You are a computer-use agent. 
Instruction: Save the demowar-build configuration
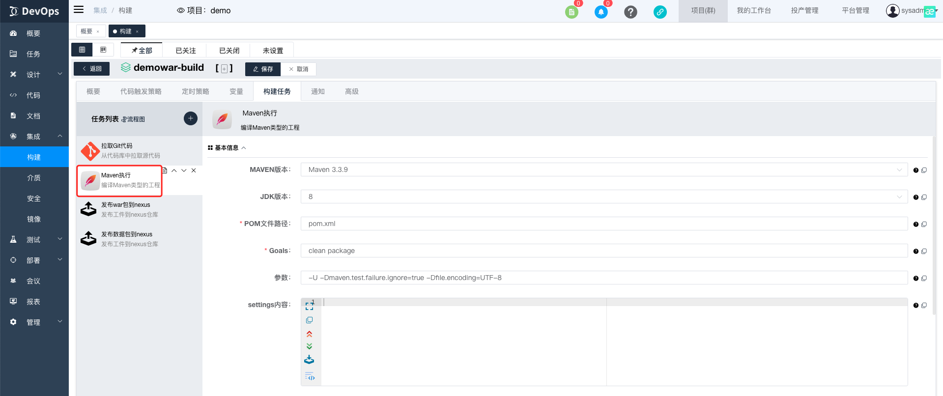point(263,69)
